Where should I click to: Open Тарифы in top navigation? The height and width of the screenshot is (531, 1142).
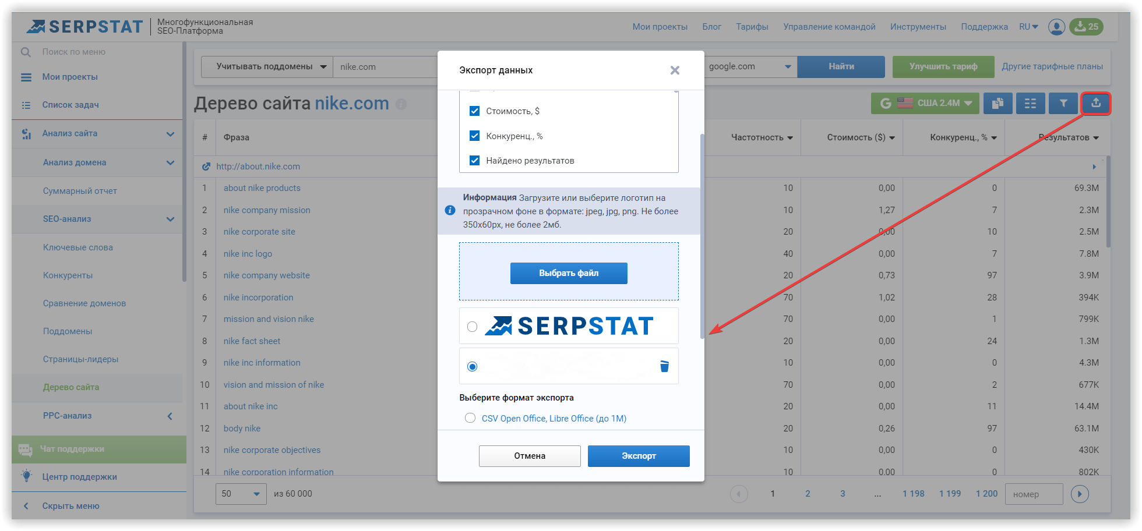752,27
